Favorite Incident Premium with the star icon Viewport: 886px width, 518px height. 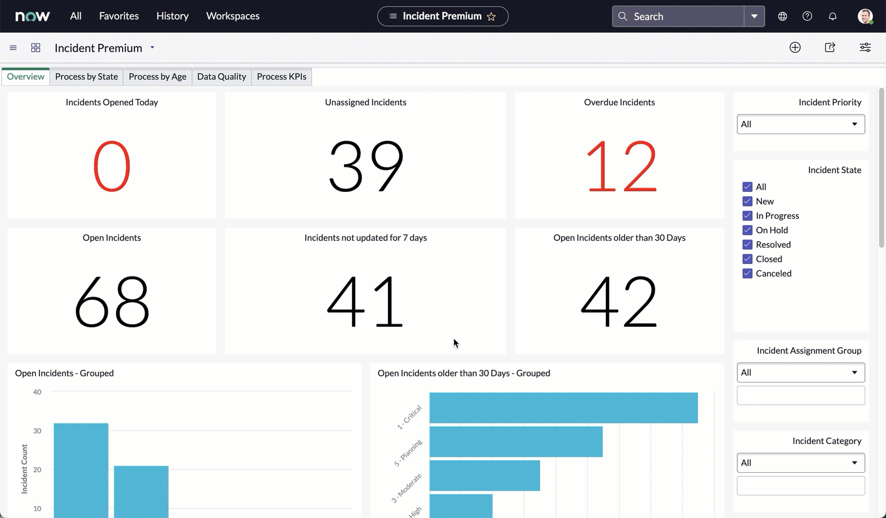pyautogui.click(x=491, y=16)
